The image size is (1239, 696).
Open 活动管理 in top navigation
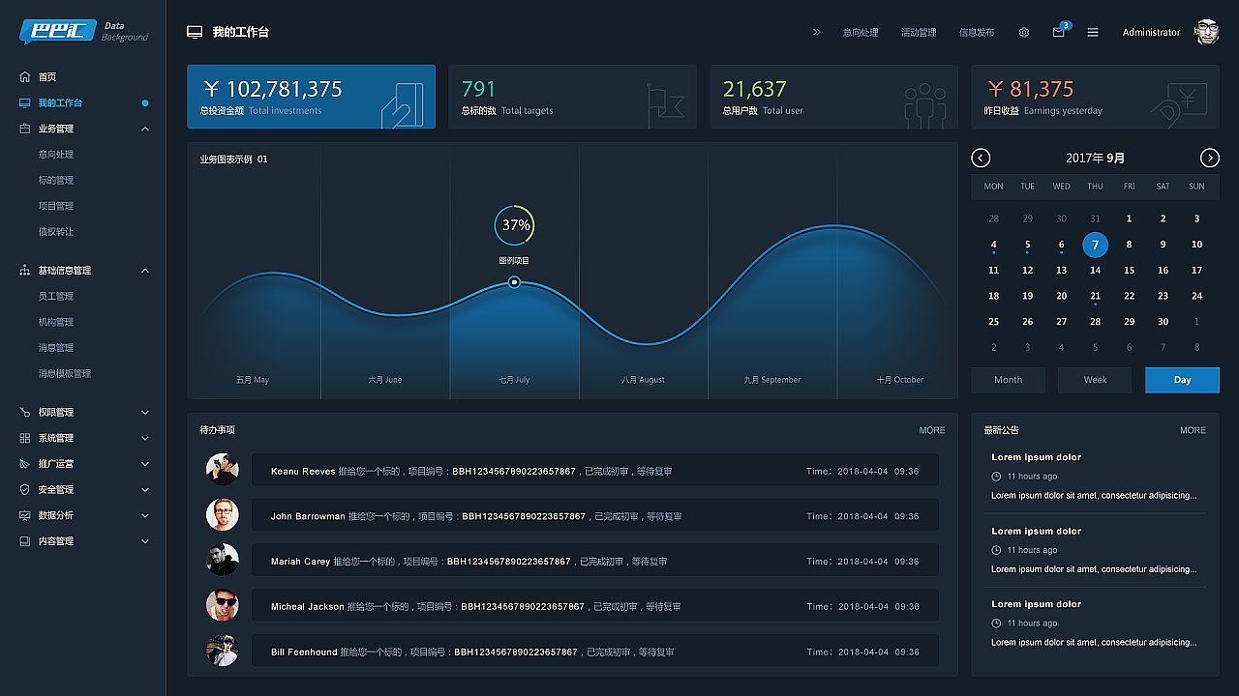click(x=919, y=32)
